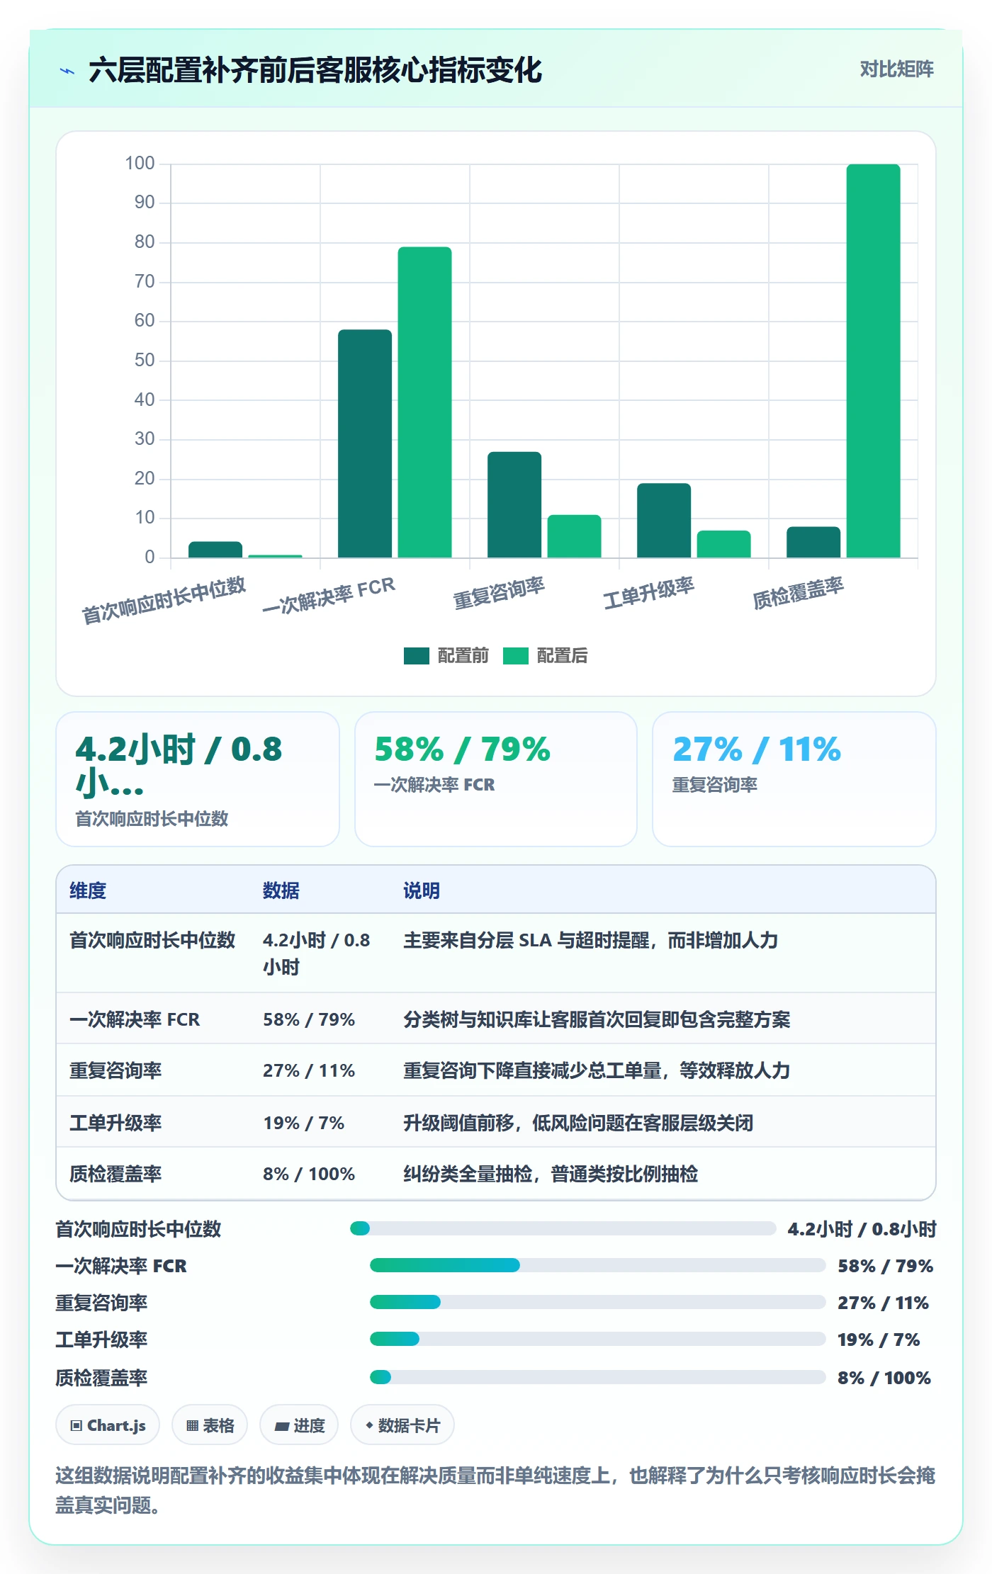Click the 配置前 bar for 重复咨询率
Image resolution: width=992 pixels, height=1574 pixels.
coord(514,505)
